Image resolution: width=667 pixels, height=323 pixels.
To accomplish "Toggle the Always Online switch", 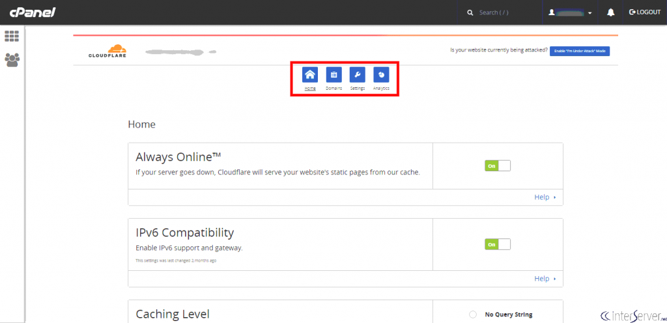I will click(497, 166).
